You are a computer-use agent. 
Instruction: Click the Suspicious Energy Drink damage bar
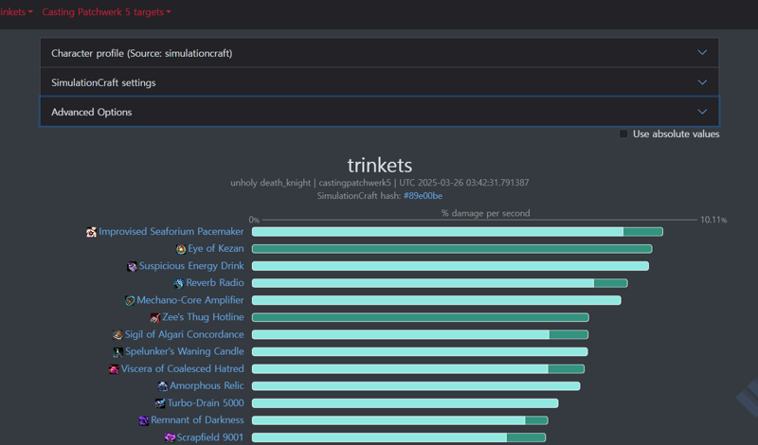[451, 266]
